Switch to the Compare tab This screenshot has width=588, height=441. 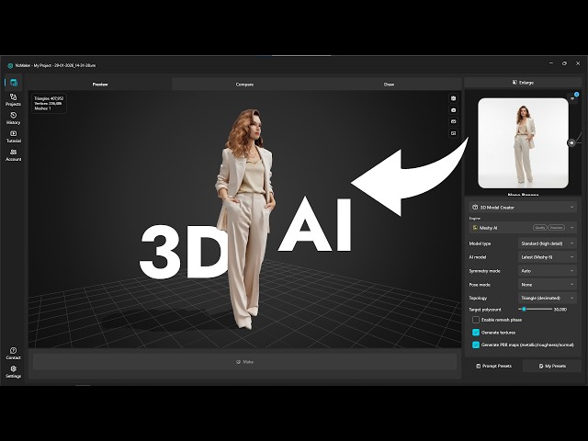[244, 84]
